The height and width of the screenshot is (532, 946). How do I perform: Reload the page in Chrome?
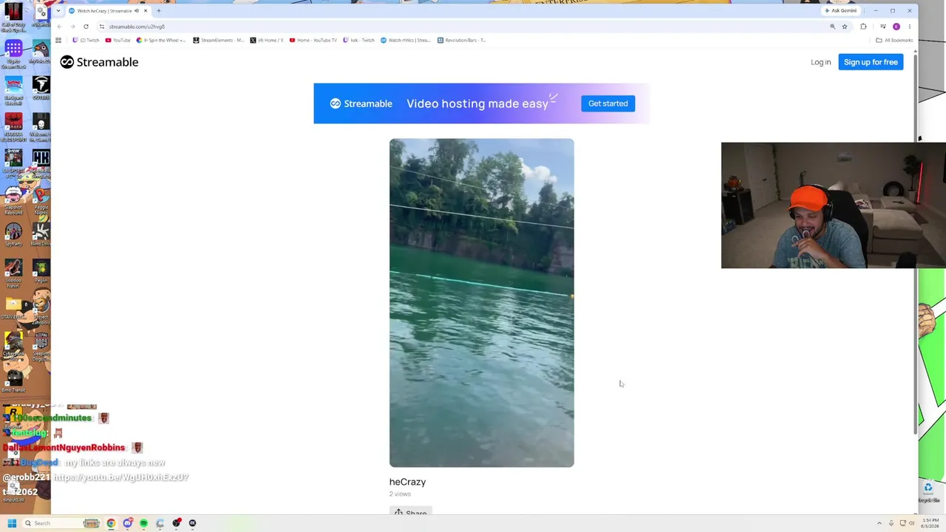(x=86, y=27)
